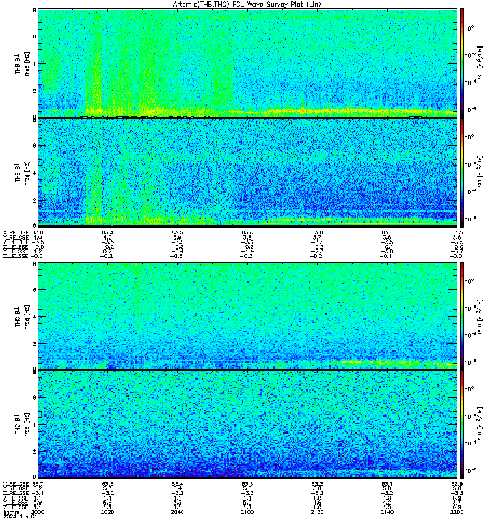
Task: Click inside the THB B⊥ spectrogram panel
Action: (247, 63)
